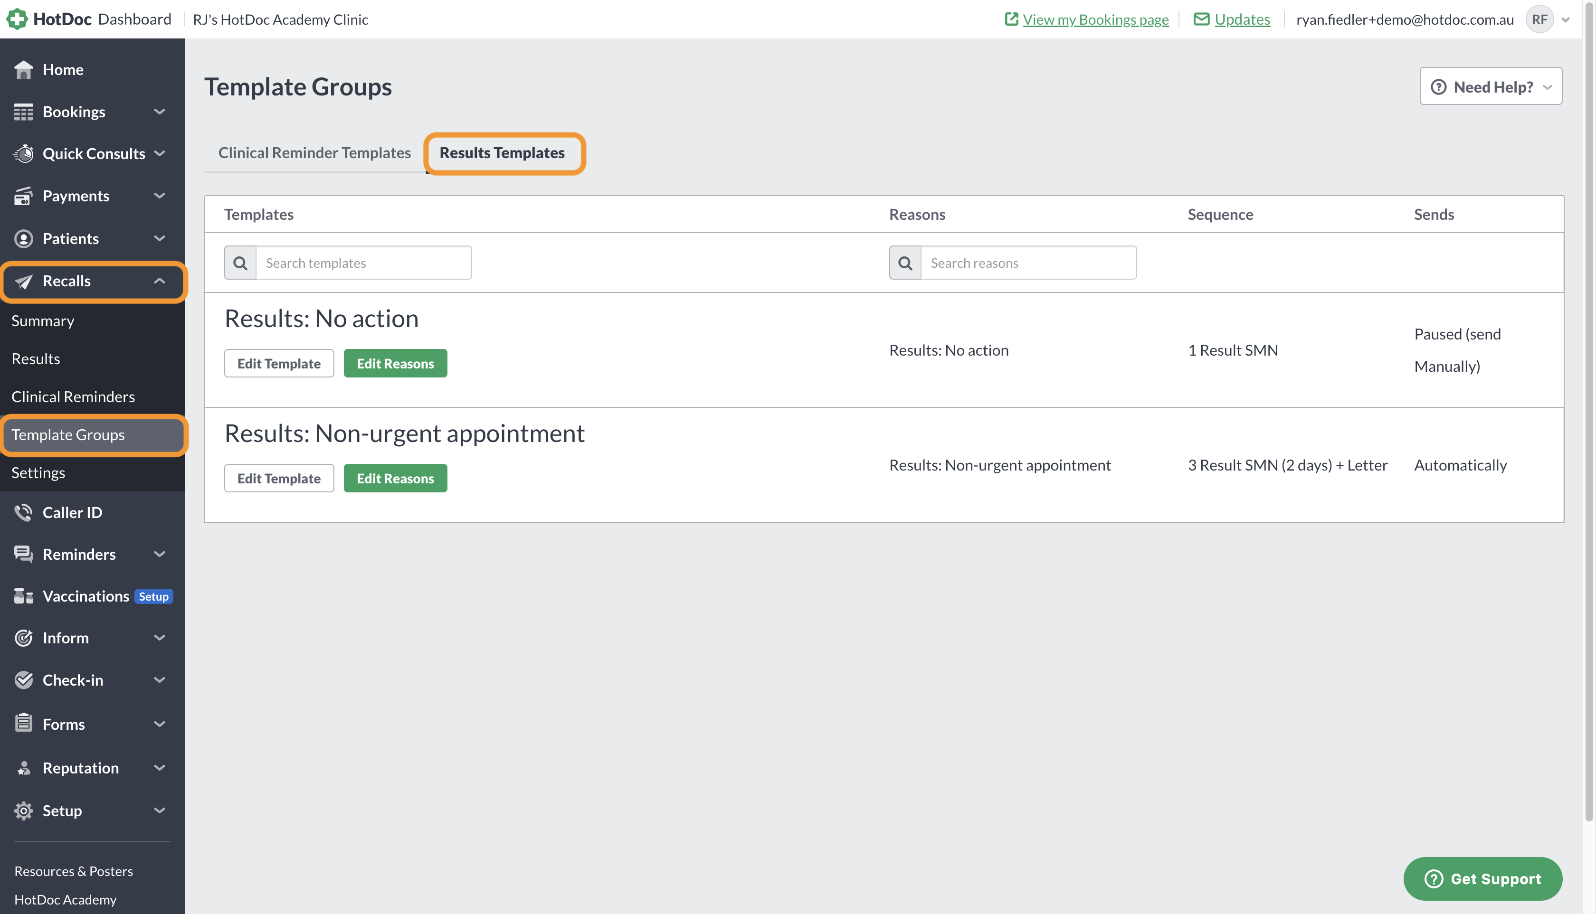This screenshot has width=1596, height=914.
Task: Expand the Forms chevron
Action: coord(160,724)
